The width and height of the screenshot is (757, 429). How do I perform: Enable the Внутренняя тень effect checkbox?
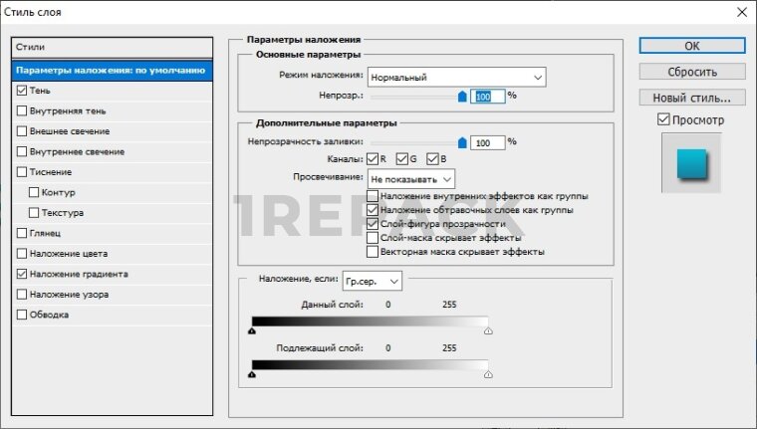pyautogui.click(x=22, y=110)
